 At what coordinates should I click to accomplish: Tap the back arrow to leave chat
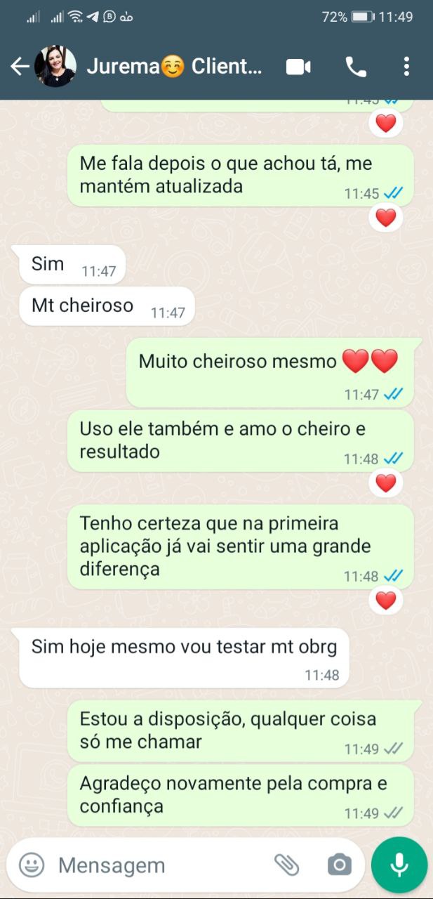click(20, 67)
